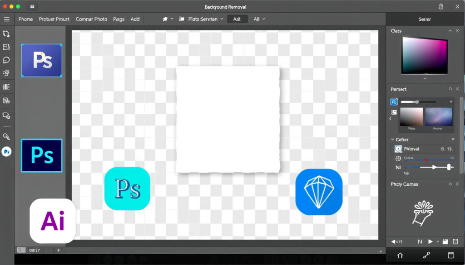This screenshot has width=465, height=265.
Task: Click the cyan Ps icon on canvas
Action: 127,189
